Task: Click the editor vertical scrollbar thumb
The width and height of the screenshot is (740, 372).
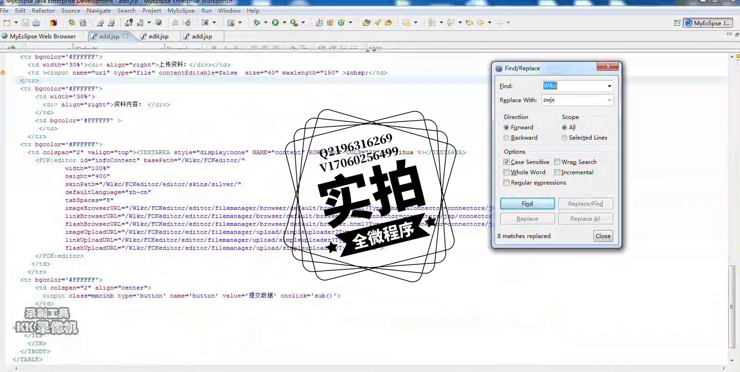Action: click(732, 307)
